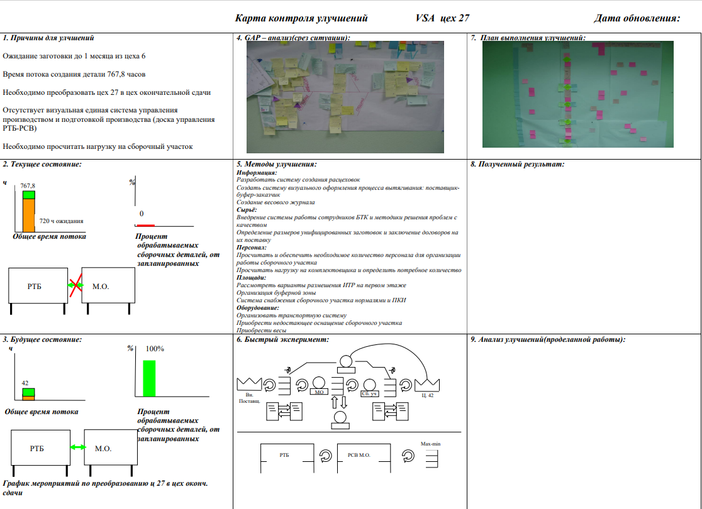The width and height of the screenshot is (702, 509).
Task: Click the 'Информация:' subheading
Action: pyautogui.click(x=257, y=173)
